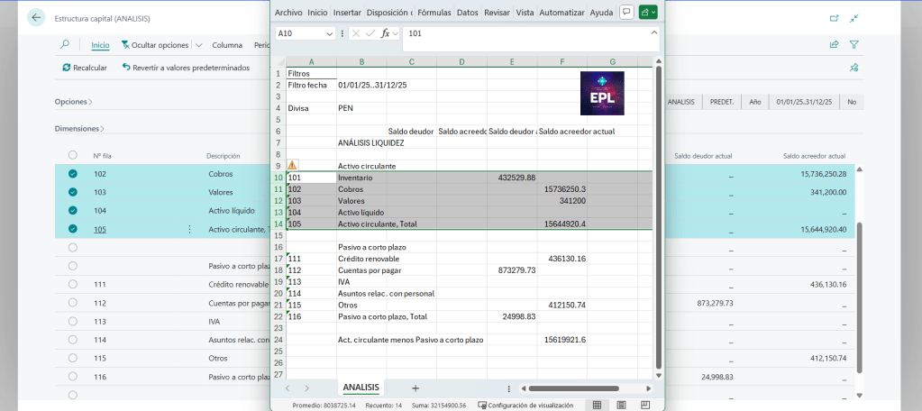
Task: Switch to Excel page layout view icon
Action: [621, 405]
